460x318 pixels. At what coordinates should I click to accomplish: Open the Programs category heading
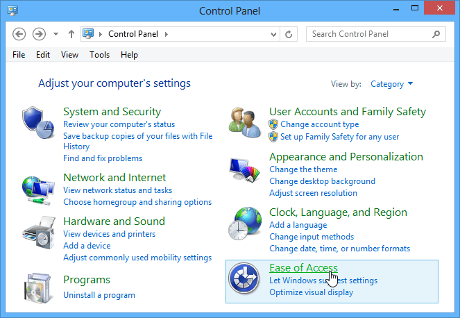click(87, 280)
